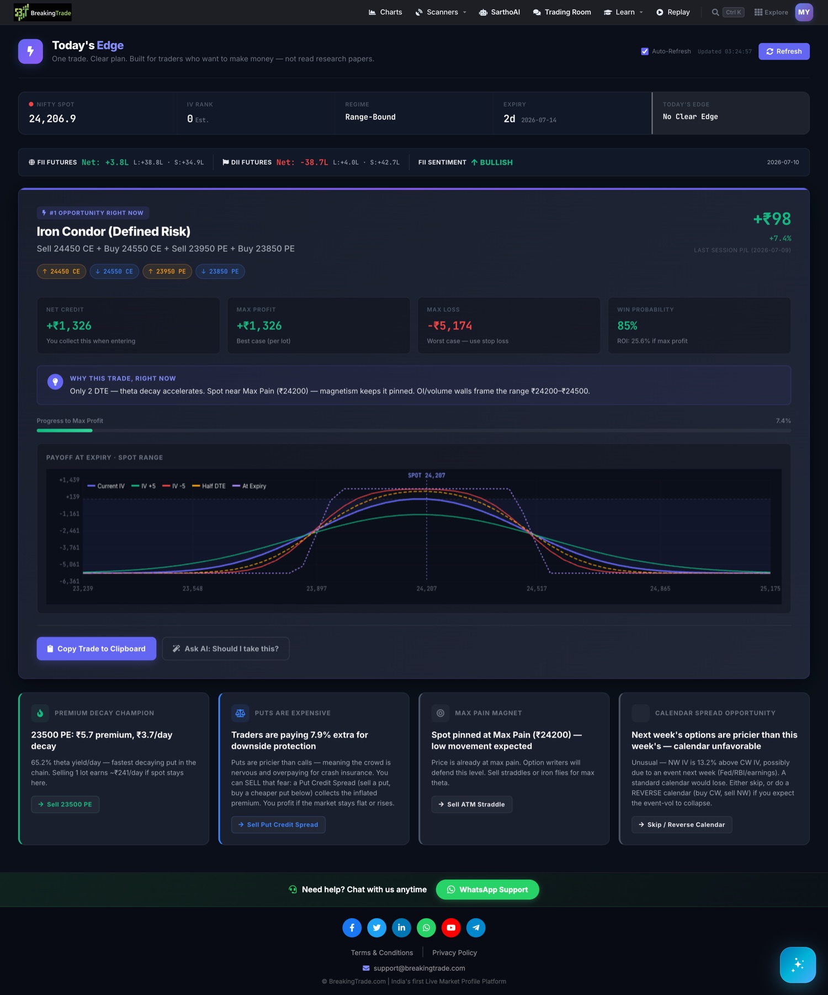828x995 pixels.
Task: Toggle the Auto-Refresh checkbox
Action: [645, 51]
